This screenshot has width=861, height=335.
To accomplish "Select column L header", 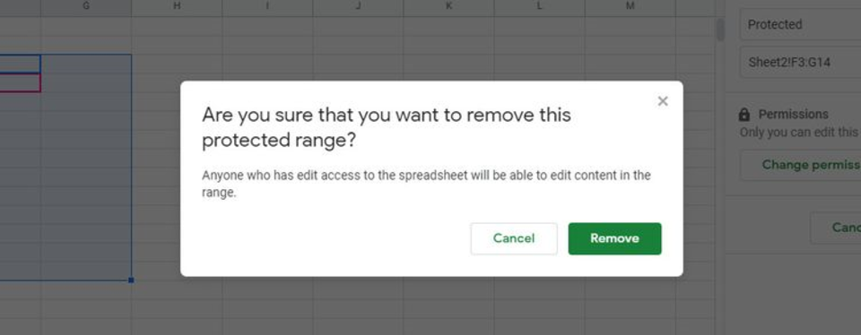I will click(539, 6).
